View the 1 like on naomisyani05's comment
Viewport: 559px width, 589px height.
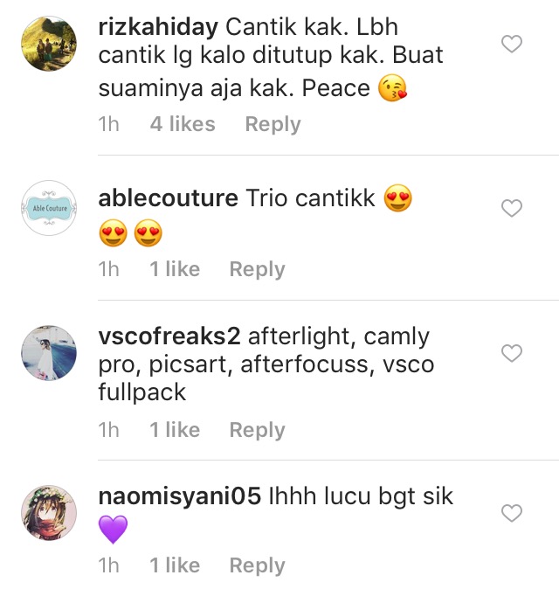(175, 565)
